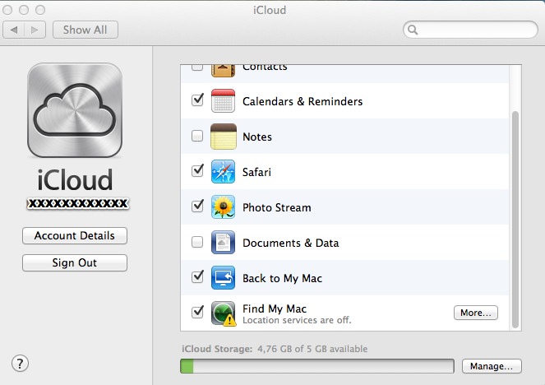Uncheck the Safari checkbox
545x385 pixels.
tap(197, 171)
